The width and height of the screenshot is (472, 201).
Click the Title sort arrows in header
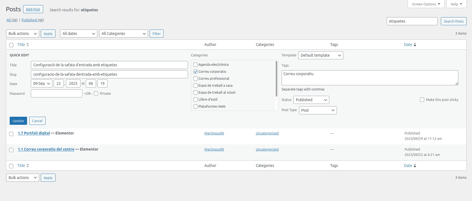pos(28,45)
